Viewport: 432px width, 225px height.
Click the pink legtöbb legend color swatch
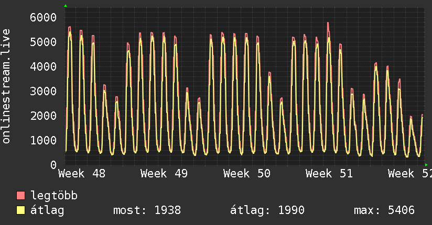(x=20, y=195)
